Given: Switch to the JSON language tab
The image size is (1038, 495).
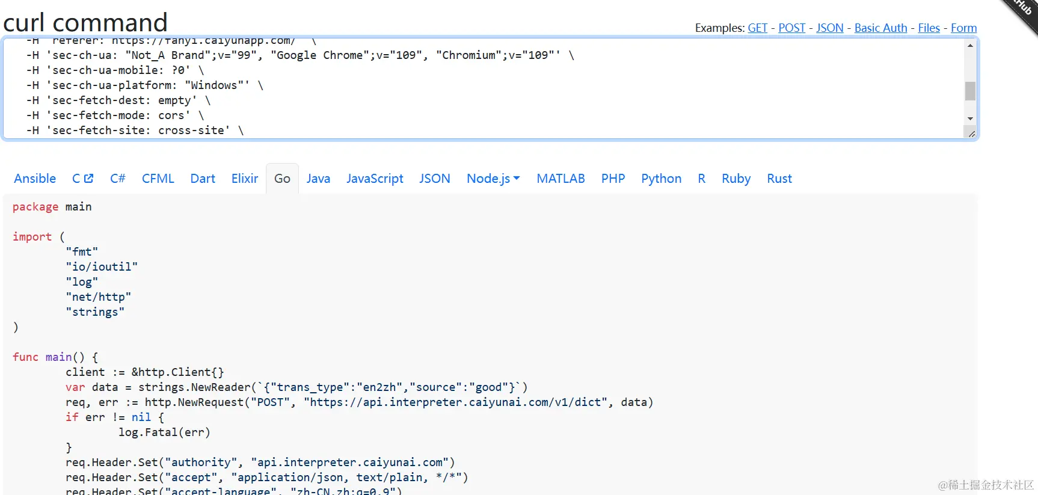Looking at the screenshot, I should [435, 178].
